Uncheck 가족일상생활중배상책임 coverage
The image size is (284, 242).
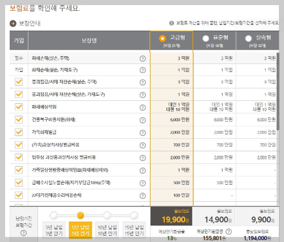click(19, 170)
